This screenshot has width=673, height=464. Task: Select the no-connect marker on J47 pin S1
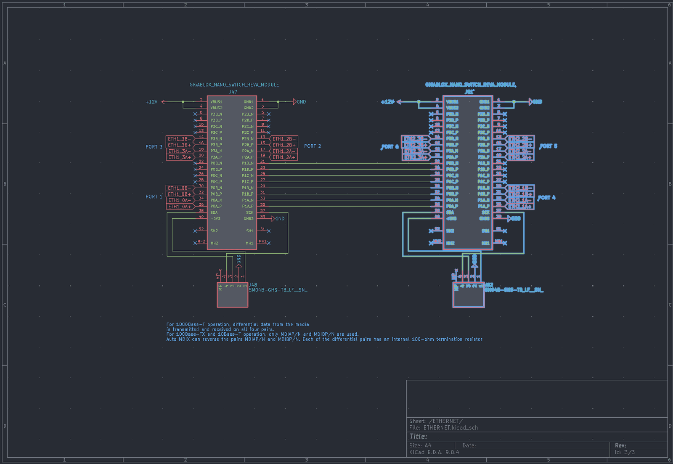point(269,231)
